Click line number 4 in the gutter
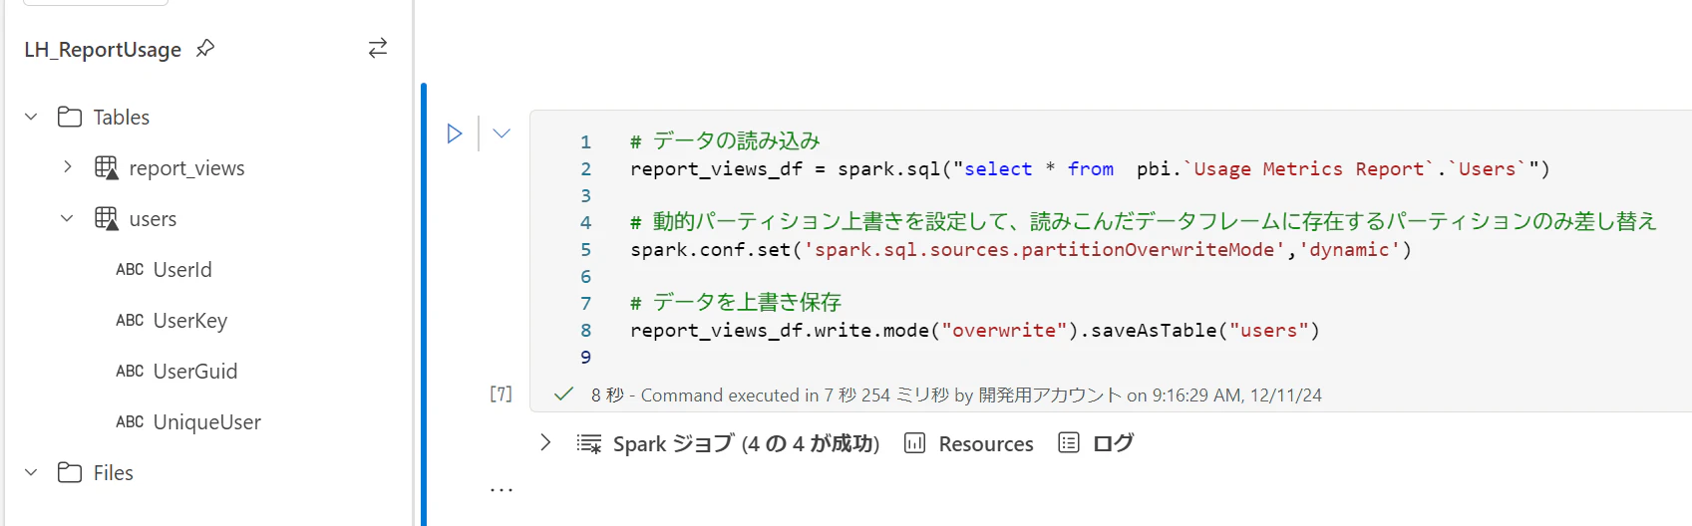Image resolution: width=1692 pixels, height=526 pixels. click(x=585, y=223)
